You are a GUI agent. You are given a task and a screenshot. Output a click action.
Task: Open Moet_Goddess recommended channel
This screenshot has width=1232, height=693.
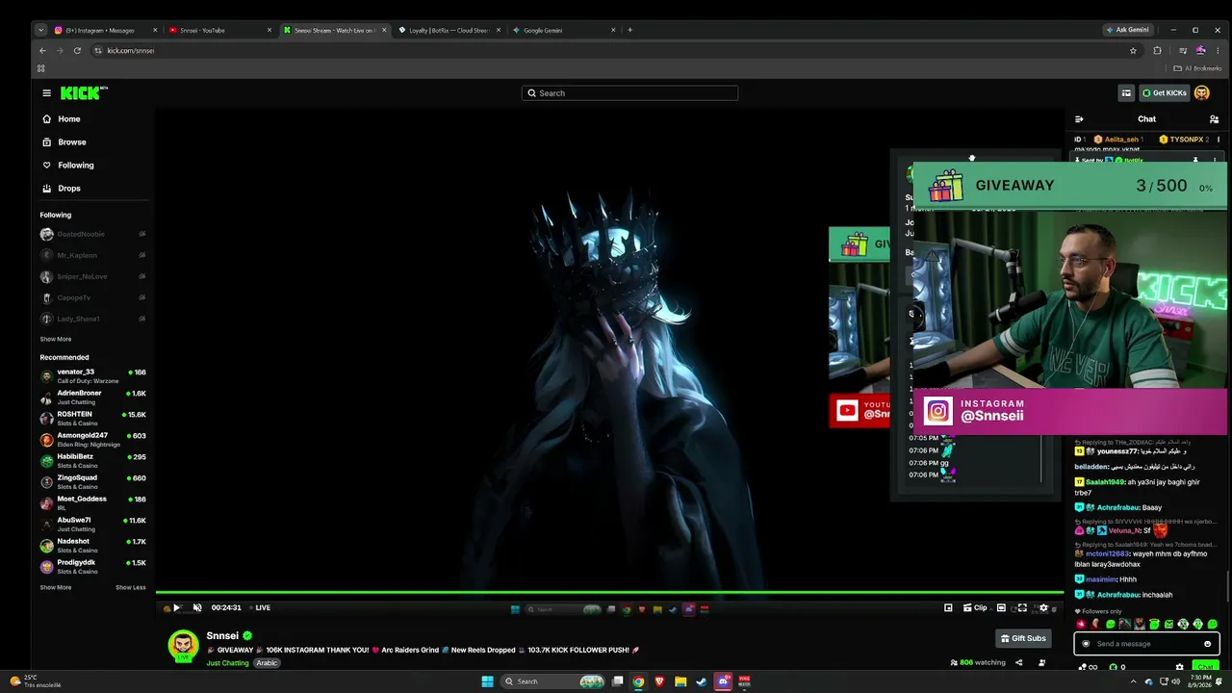click(92, 502)
